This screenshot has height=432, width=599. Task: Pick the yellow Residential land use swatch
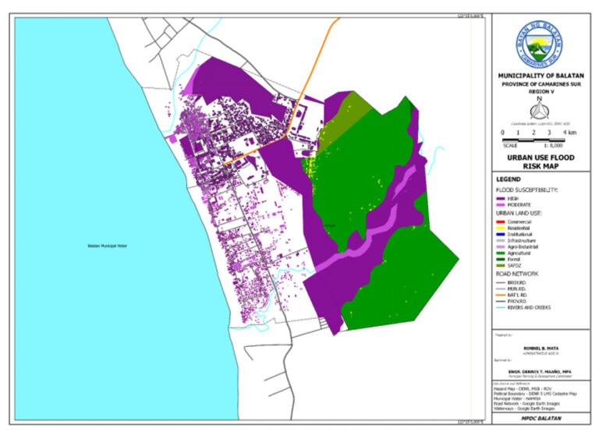[502, 228]
